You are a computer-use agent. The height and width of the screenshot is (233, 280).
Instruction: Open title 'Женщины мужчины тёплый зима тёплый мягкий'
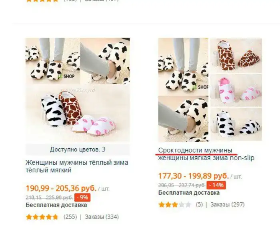(77, 166)
